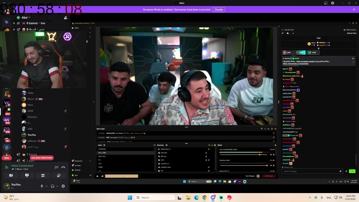Click End Stream in Streamlabs
The height and width of the screenshot is (202, 359).
[x=269, y=176]
